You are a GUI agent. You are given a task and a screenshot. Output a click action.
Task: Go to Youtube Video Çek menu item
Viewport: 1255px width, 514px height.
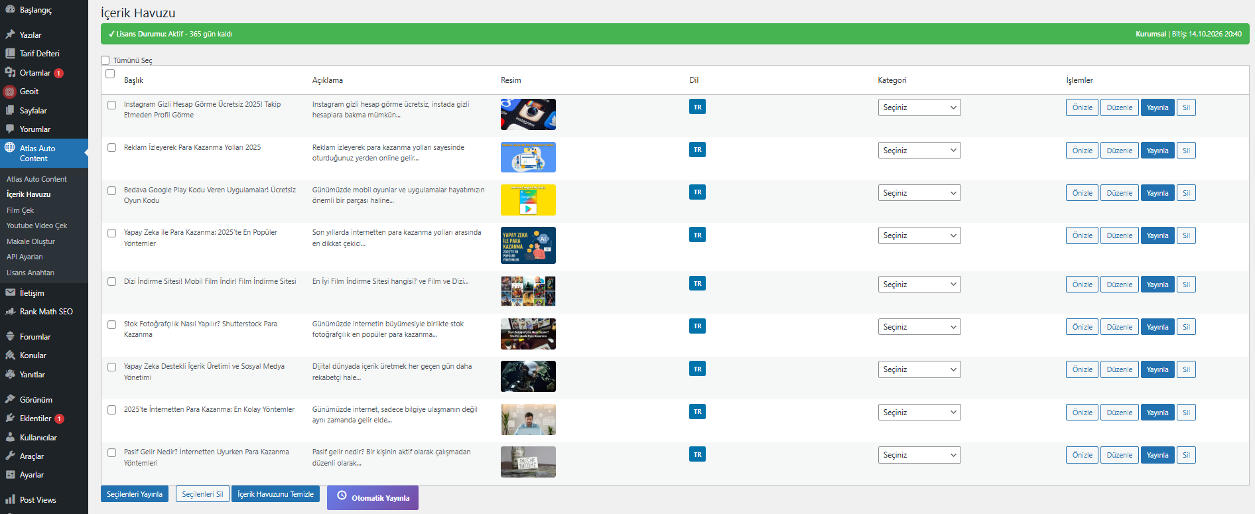[x=36, y=225]
